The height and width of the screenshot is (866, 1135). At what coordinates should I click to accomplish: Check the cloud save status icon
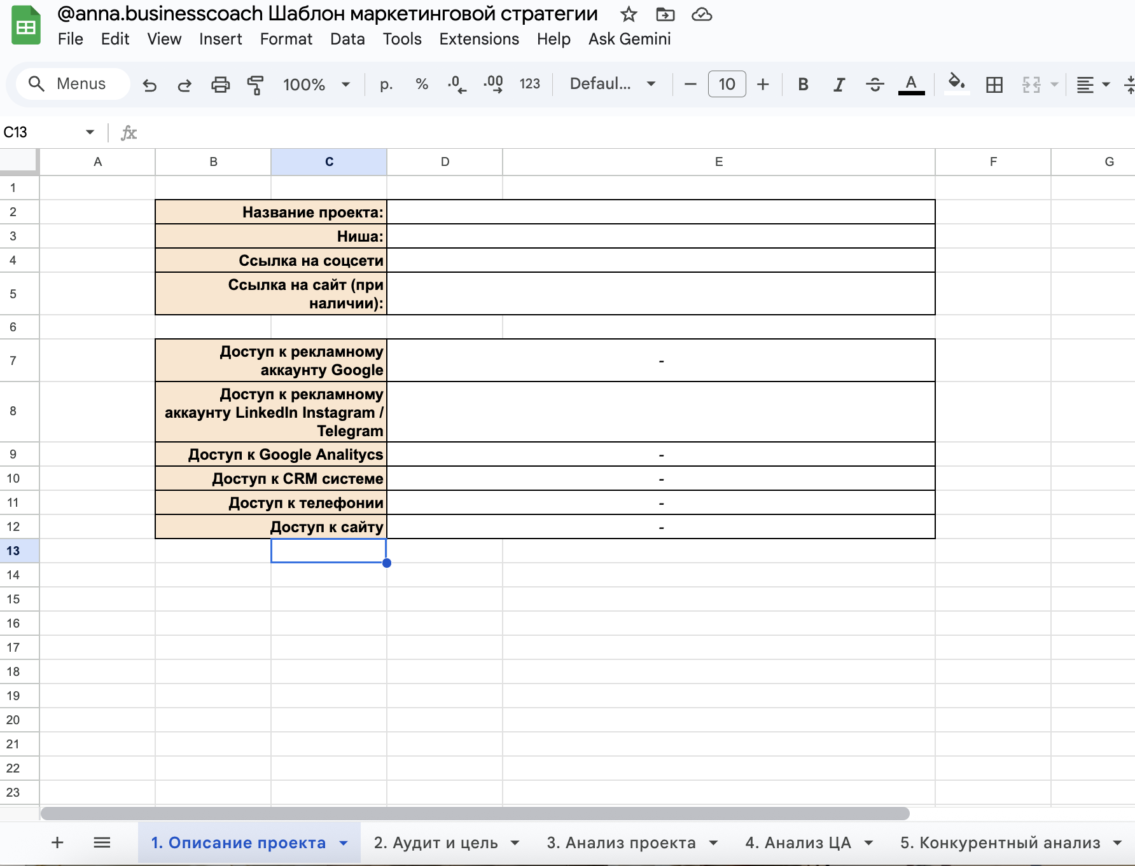[702, 14]
